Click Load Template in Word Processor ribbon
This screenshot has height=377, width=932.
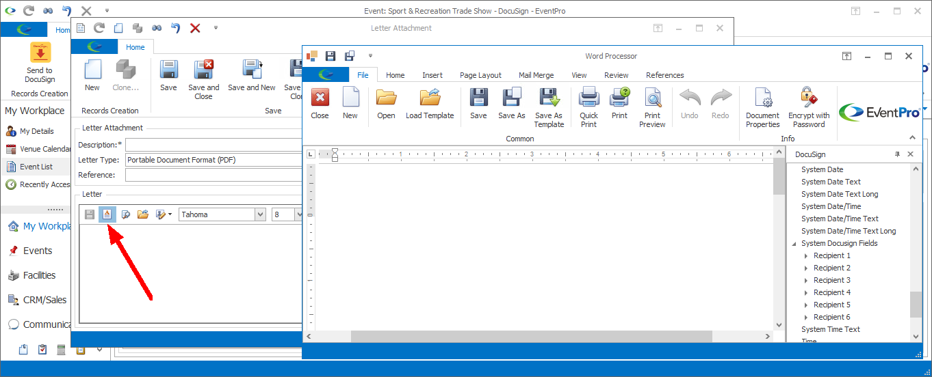coord(430,104)
